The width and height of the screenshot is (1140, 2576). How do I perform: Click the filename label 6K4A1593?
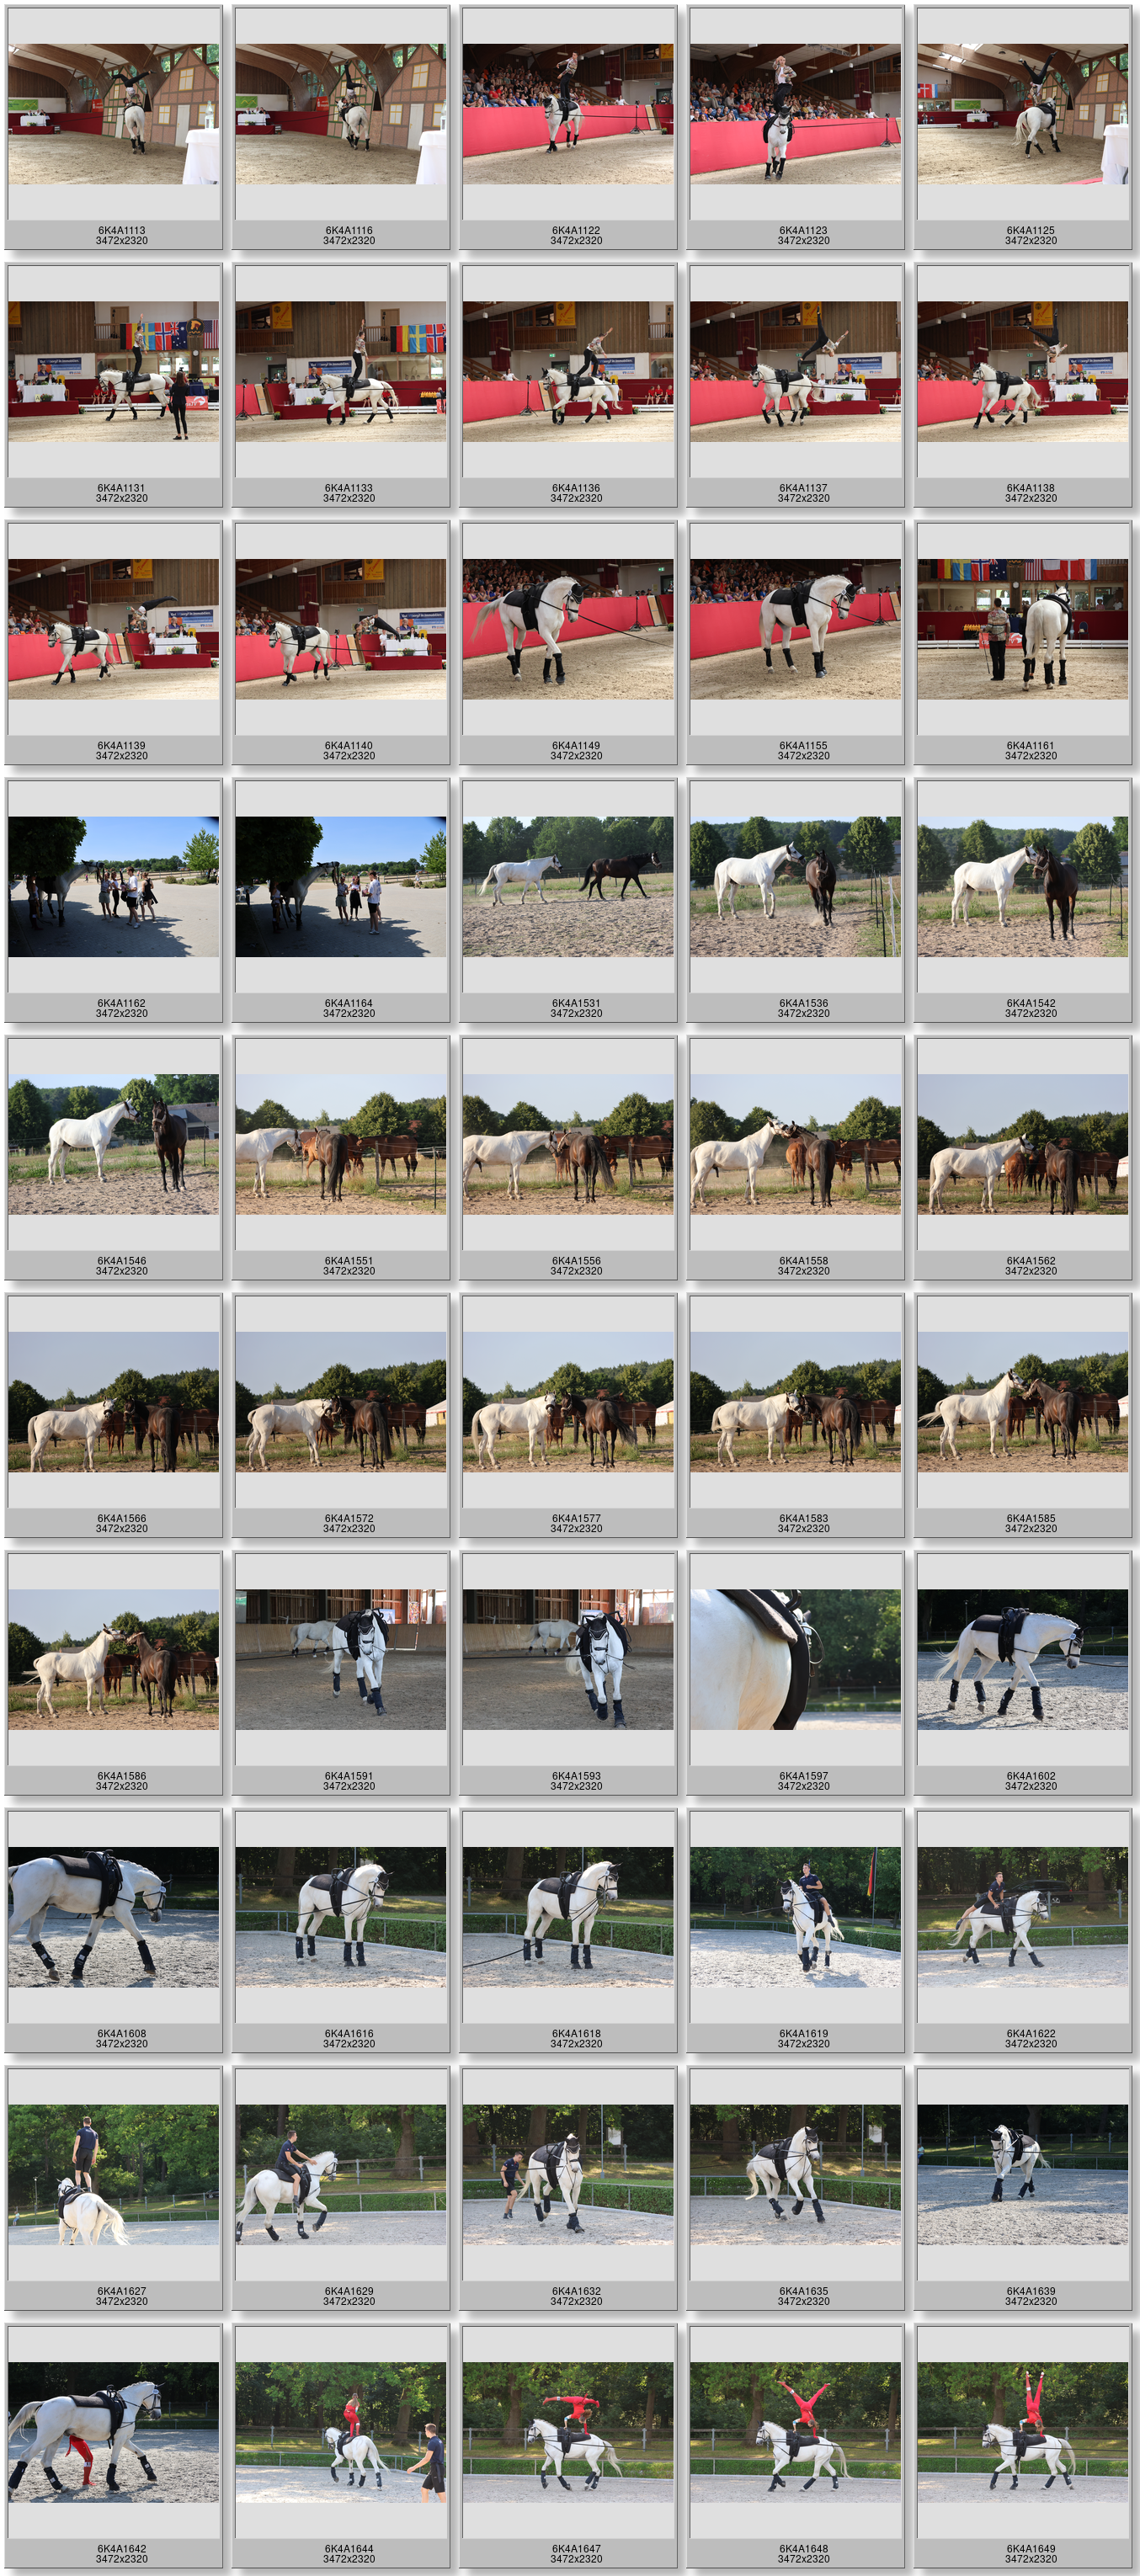coord(576,1776)
